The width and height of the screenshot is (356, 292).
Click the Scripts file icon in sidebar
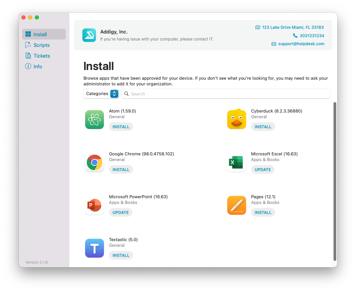point(28,45)
